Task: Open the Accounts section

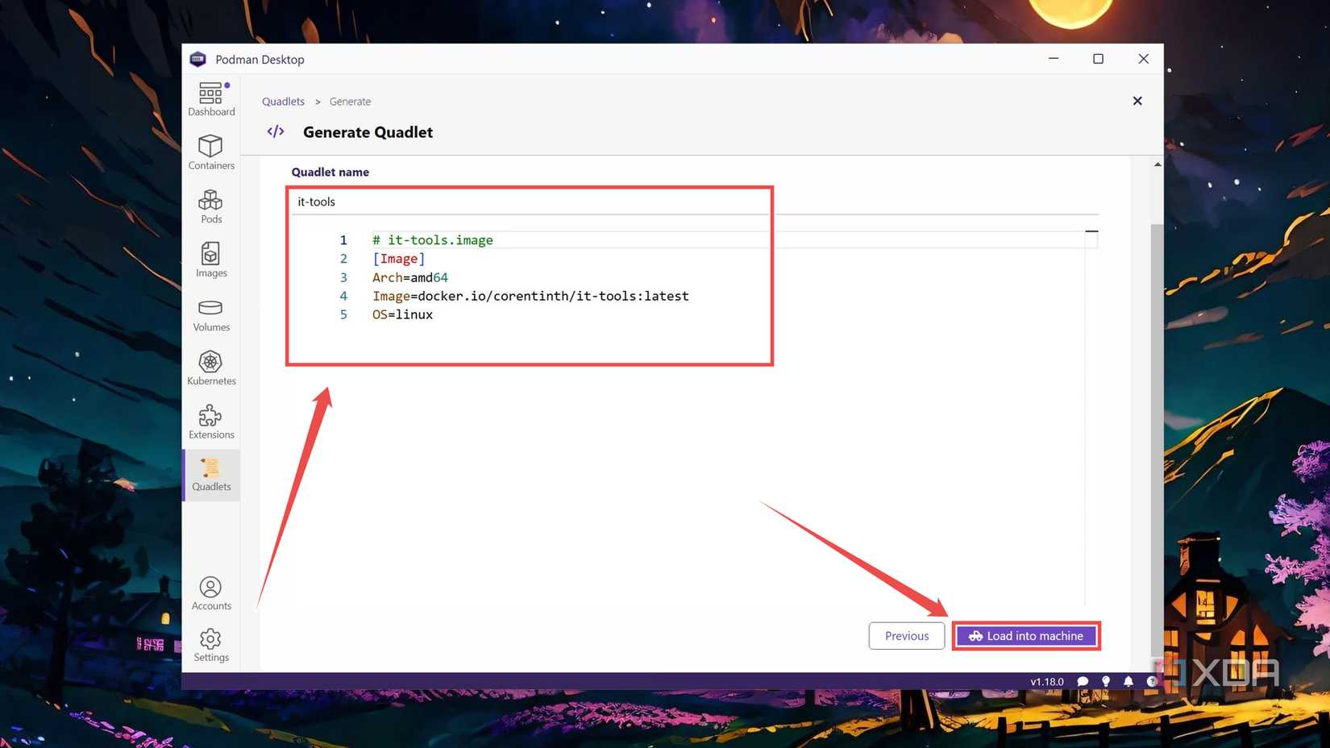Action: click(210, 592)
